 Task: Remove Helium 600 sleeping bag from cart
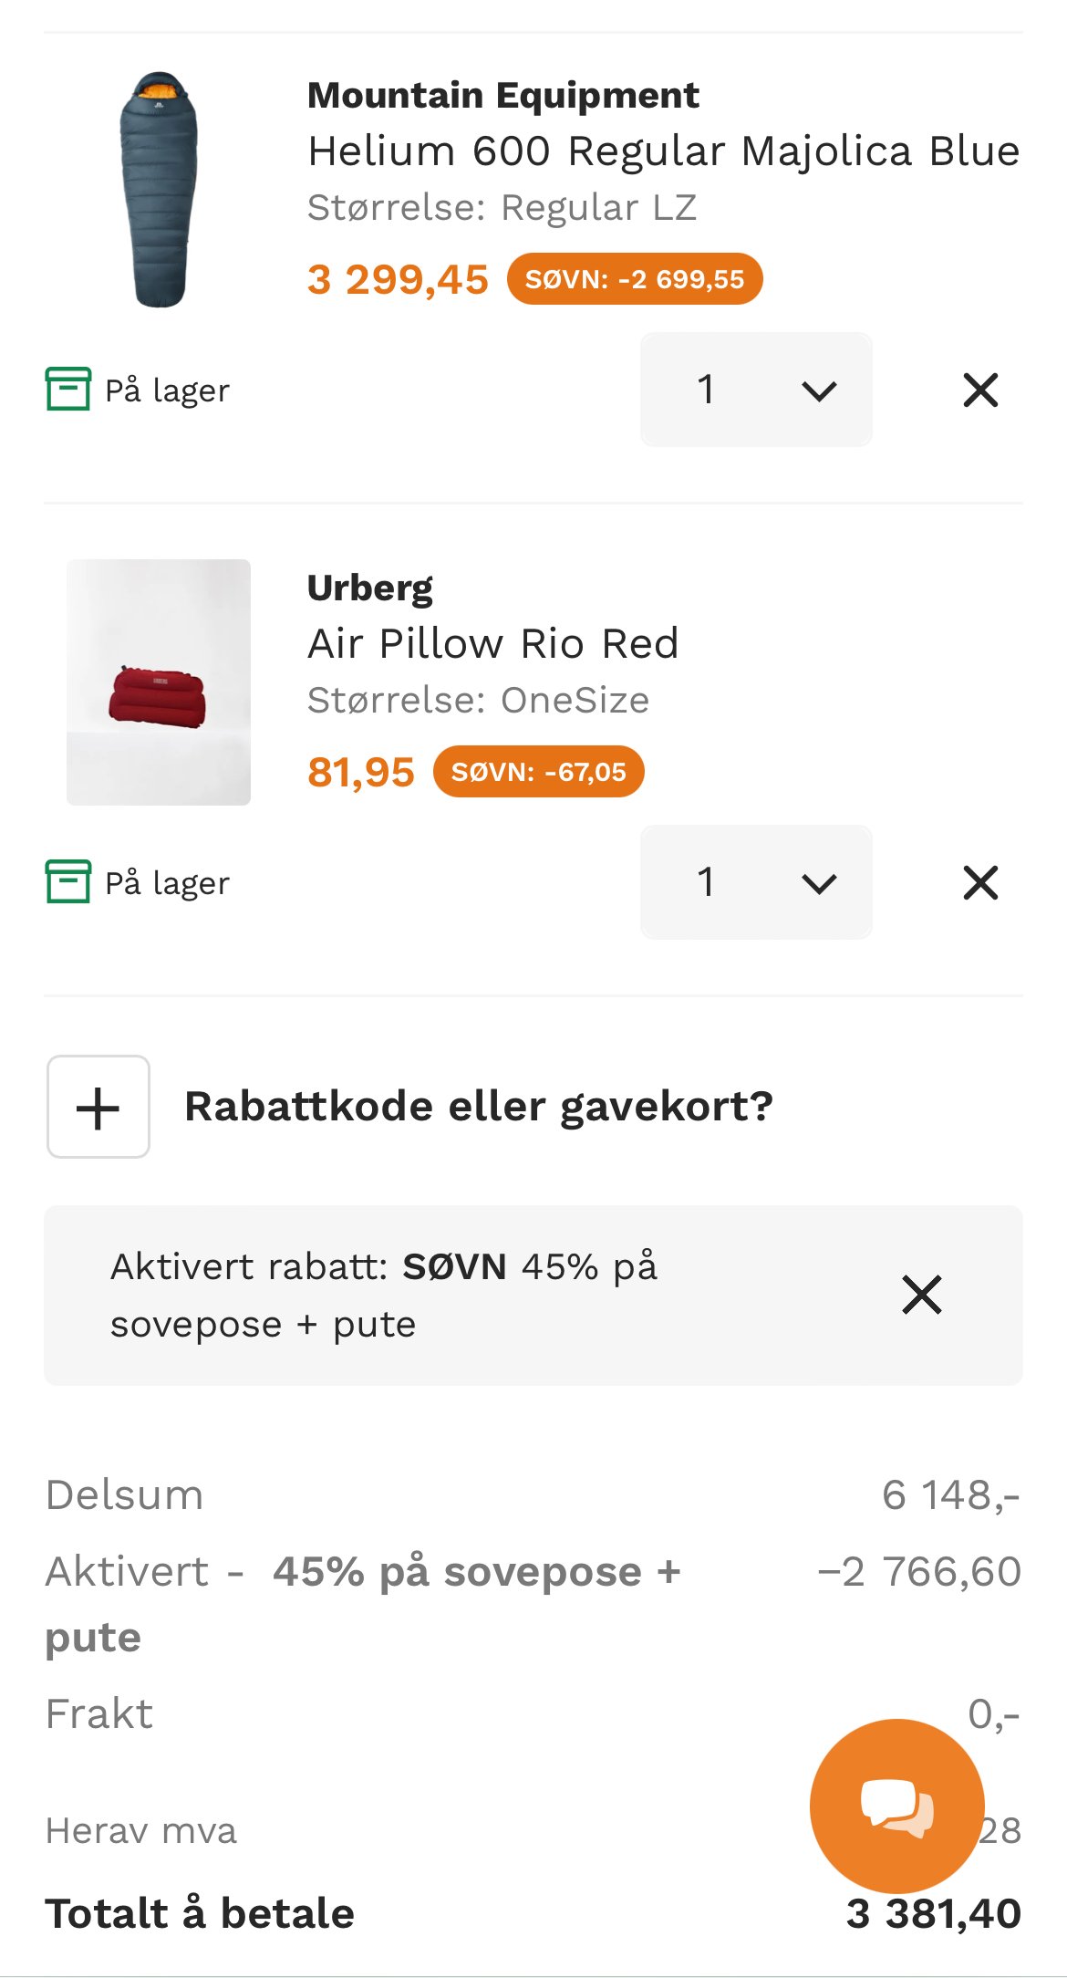tap(980, 390)
